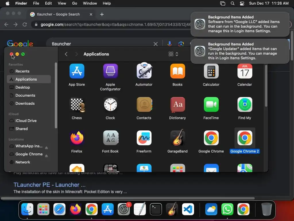The image size is (294, 221).
Task: Open TextEdit from the Dock
Action: pyautogui.click(x=140, y=209)
